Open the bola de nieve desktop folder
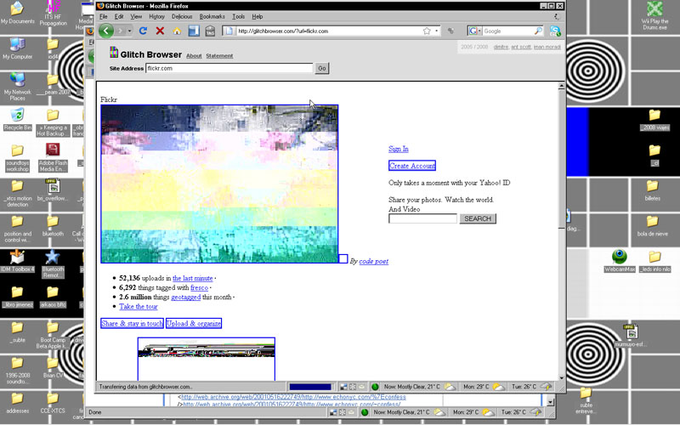 tap(652, 226)
